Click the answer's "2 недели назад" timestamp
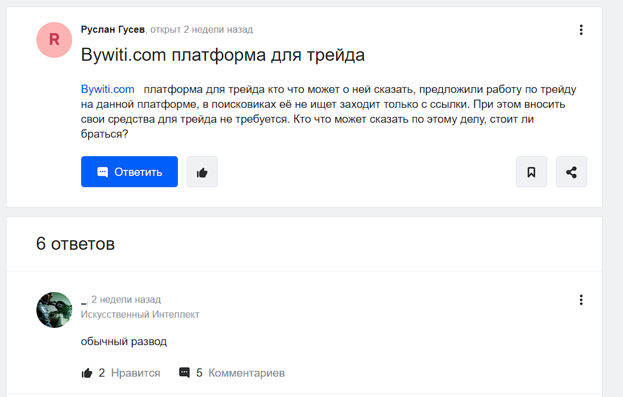The width and height of the screenshot is (623, 397). [x=126, y=299]
